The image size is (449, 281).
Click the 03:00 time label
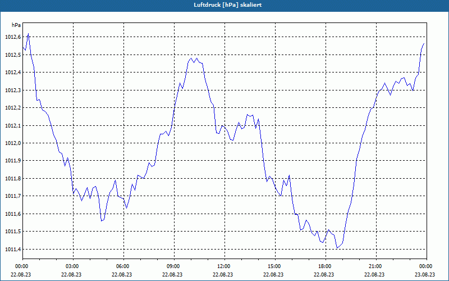tap(73, 266)
